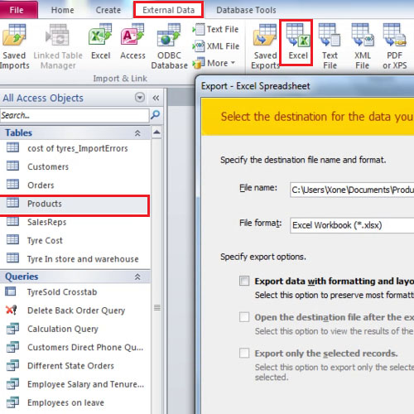The width and height of the screenshot is (414, 414).
Task: Open Tyre In store and warehouse table
Action: tap(75, 259)
